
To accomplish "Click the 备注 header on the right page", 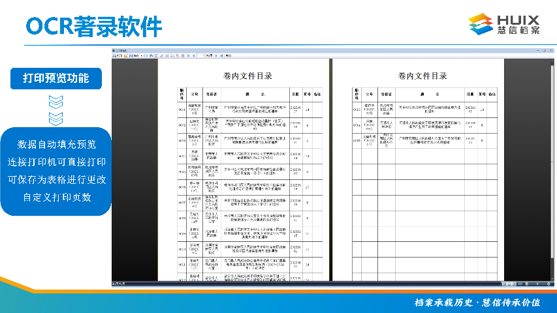I will click(x=492, y=95).
